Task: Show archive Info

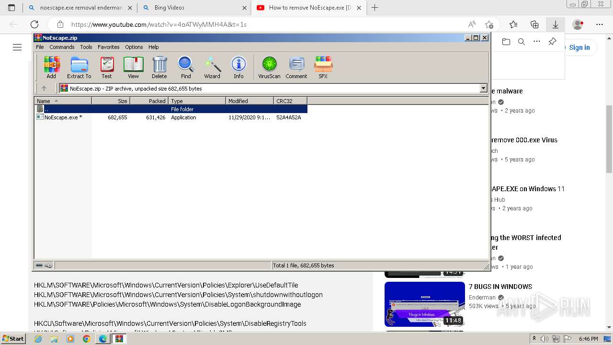Action: [238, 67]
